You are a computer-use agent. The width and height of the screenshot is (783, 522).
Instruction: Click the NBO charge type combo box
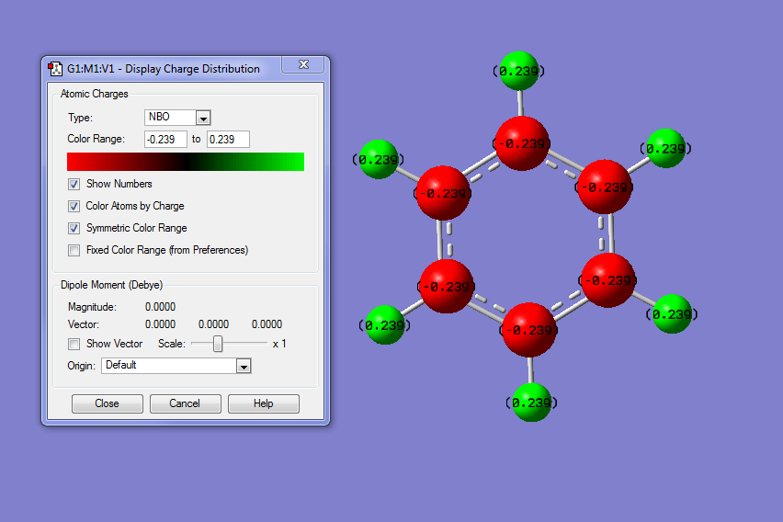click(177, 118)
